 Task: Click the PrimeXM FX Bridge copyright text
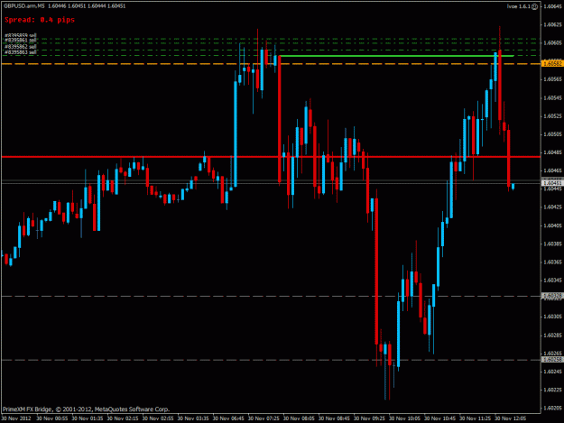click(86, 409)
